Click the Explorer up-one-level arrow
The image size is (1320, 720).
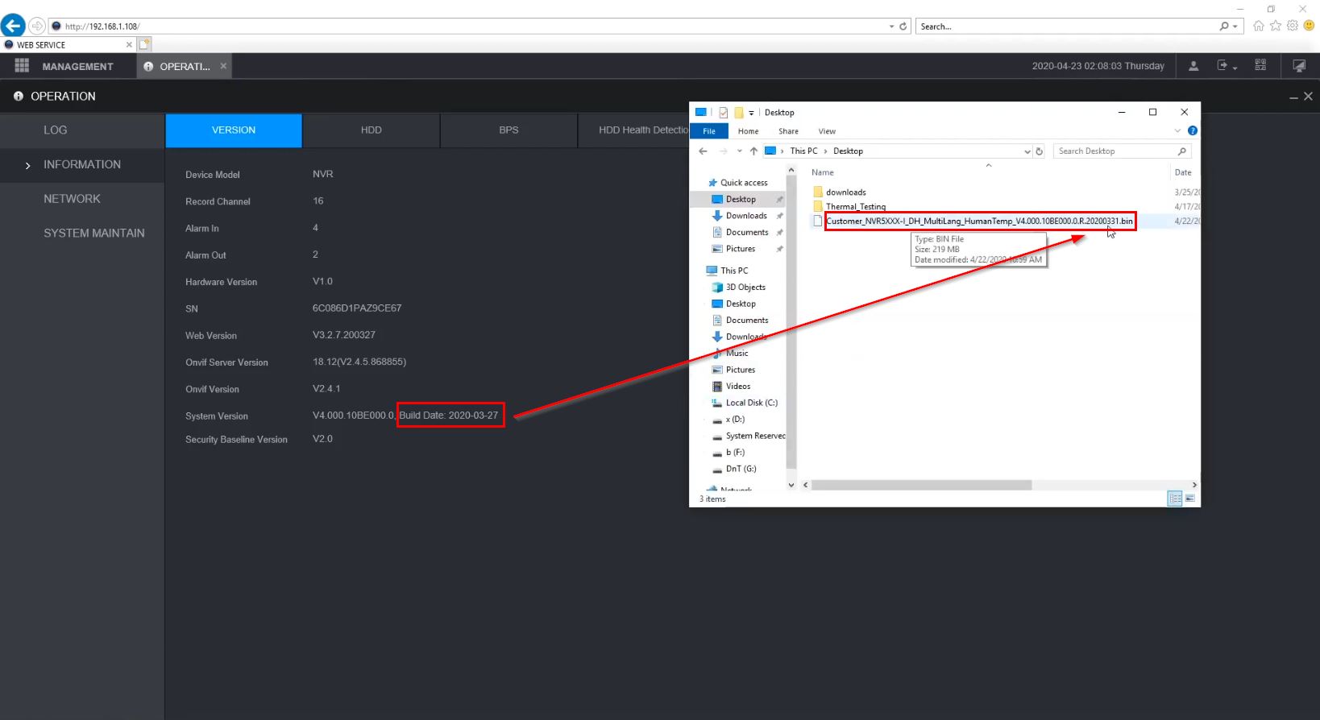pyautogui.click(x=753, y=151)
